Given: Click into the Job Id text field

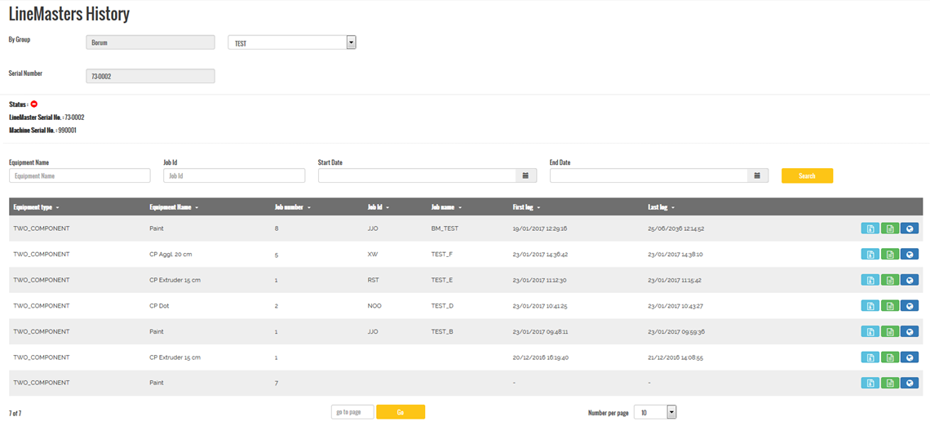Looking at the screenshot, I should (234, 175).
